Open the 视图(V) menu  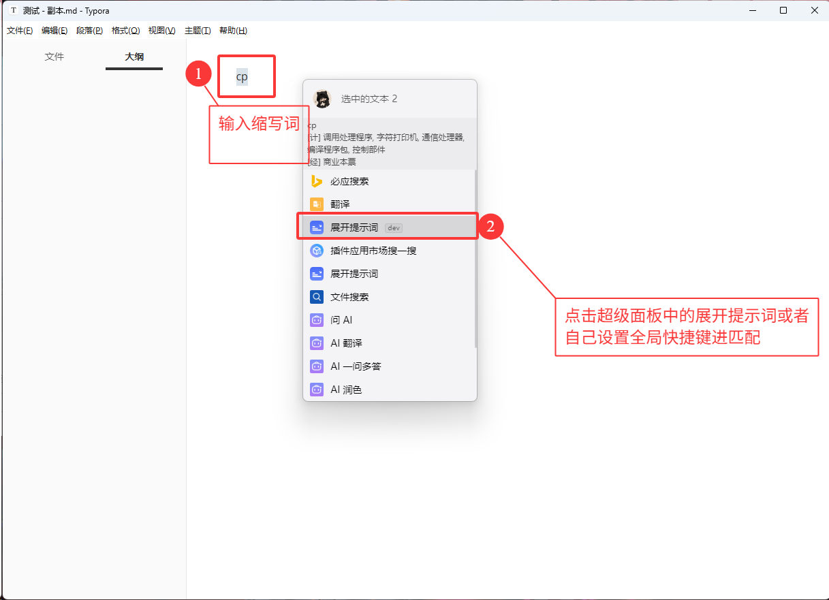pos(162,31)
